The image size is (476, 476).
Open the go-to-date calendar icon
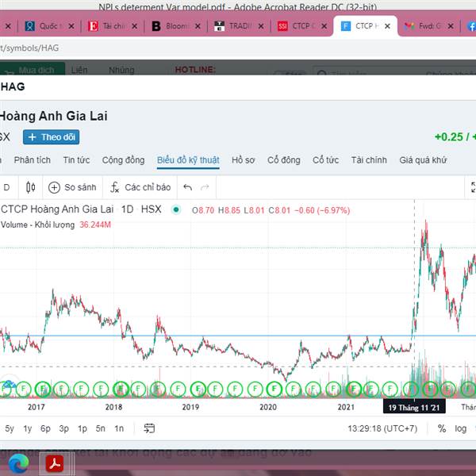point(149,428)
